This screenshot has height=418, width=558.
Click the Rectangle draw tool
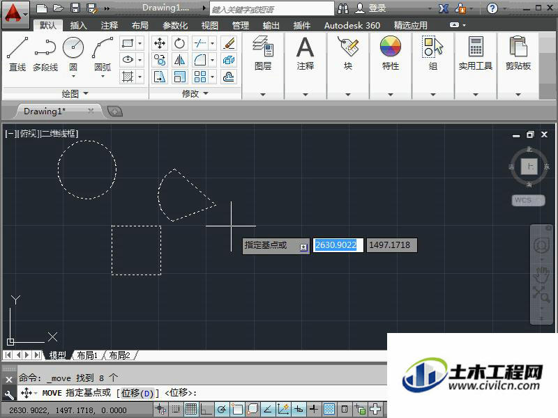tap(128, 43)
